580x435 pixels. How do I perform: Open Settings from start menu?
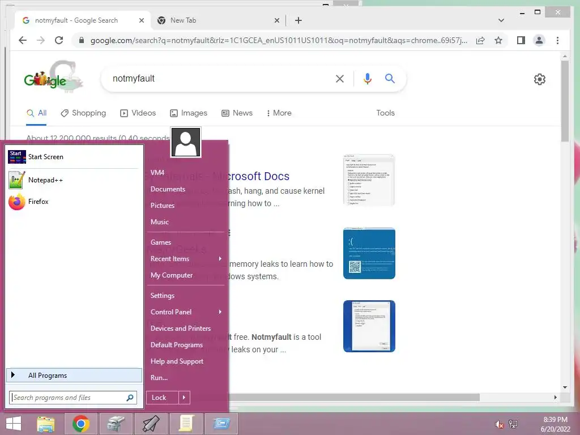186,296
